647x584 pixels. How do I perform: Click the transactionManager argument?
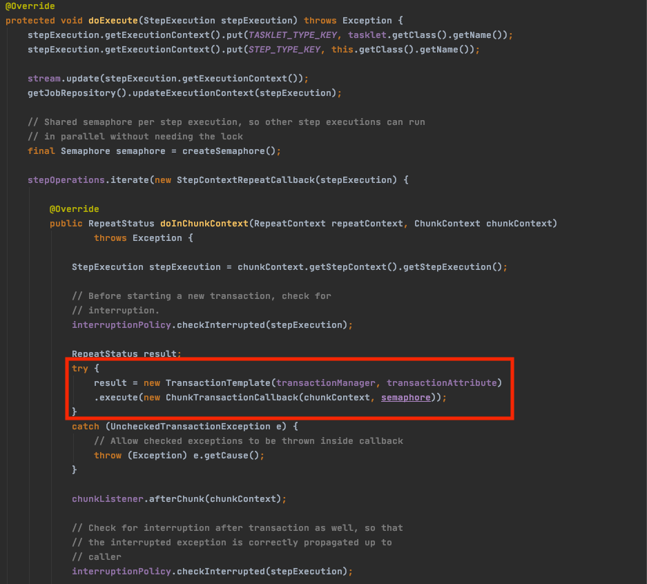[325, 382]
